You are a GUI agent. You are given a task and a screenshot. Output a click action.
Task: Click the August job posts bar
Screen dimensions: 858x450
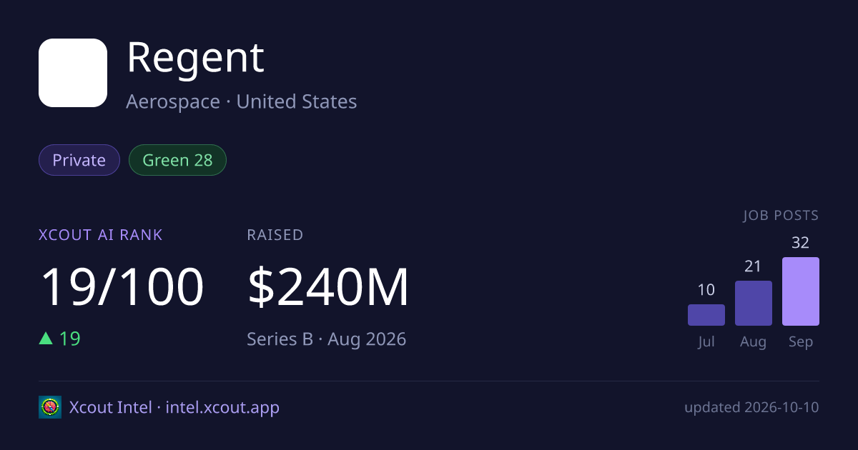click(754, 303)
